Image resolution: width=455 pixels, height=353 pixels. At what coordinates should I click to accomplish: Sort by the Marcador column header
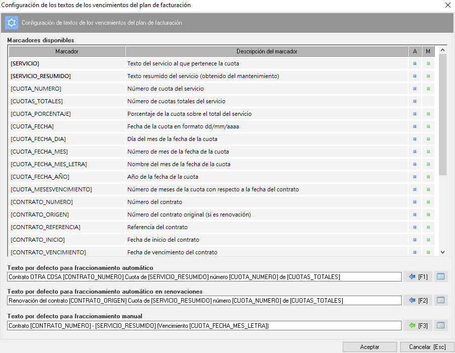(67, 51)
